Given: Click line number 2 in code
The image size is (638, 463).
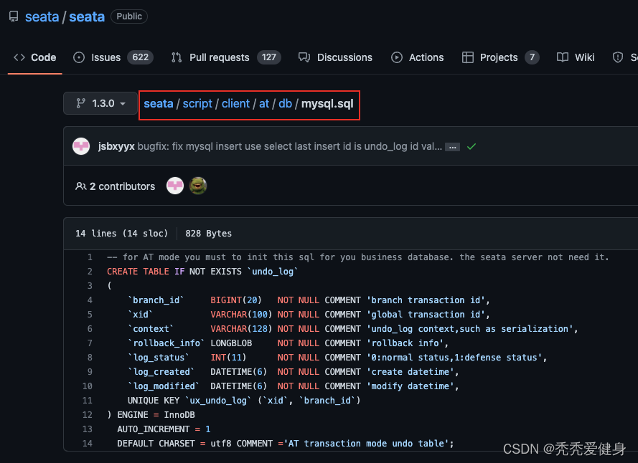Looking at the screenshot, I should [90, 272].
